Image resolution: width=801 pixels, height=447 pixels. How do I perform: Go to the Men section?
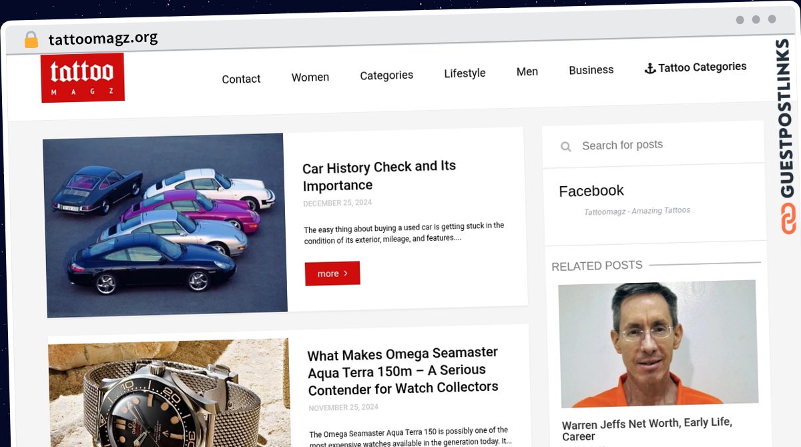[527, 71]
